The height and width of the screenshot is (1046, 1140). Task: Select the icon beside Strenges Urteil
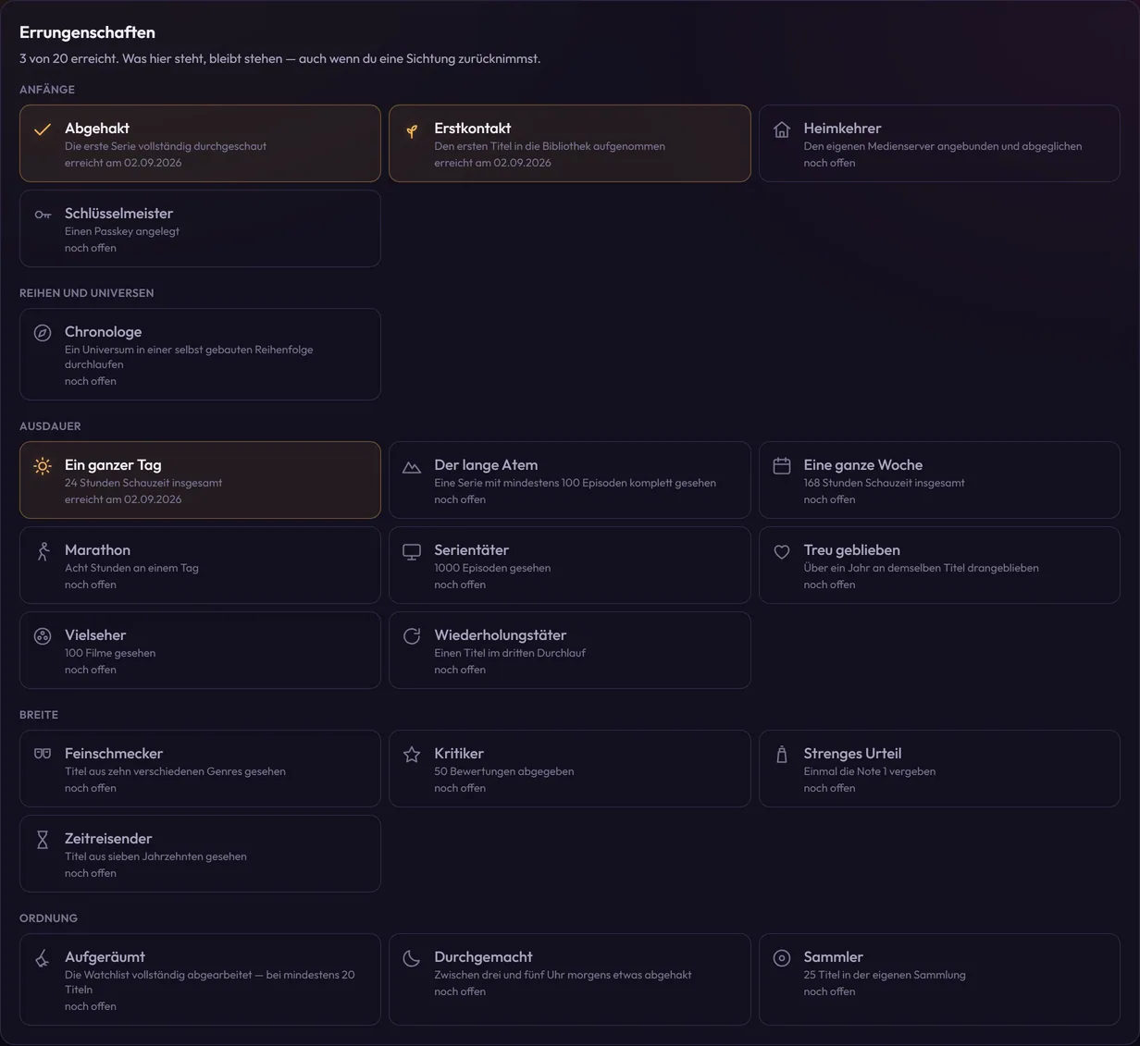tap(782, 755)
